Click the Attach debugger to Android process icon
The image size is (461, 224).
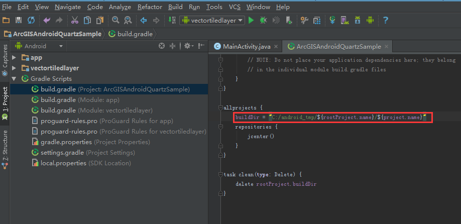289,20
